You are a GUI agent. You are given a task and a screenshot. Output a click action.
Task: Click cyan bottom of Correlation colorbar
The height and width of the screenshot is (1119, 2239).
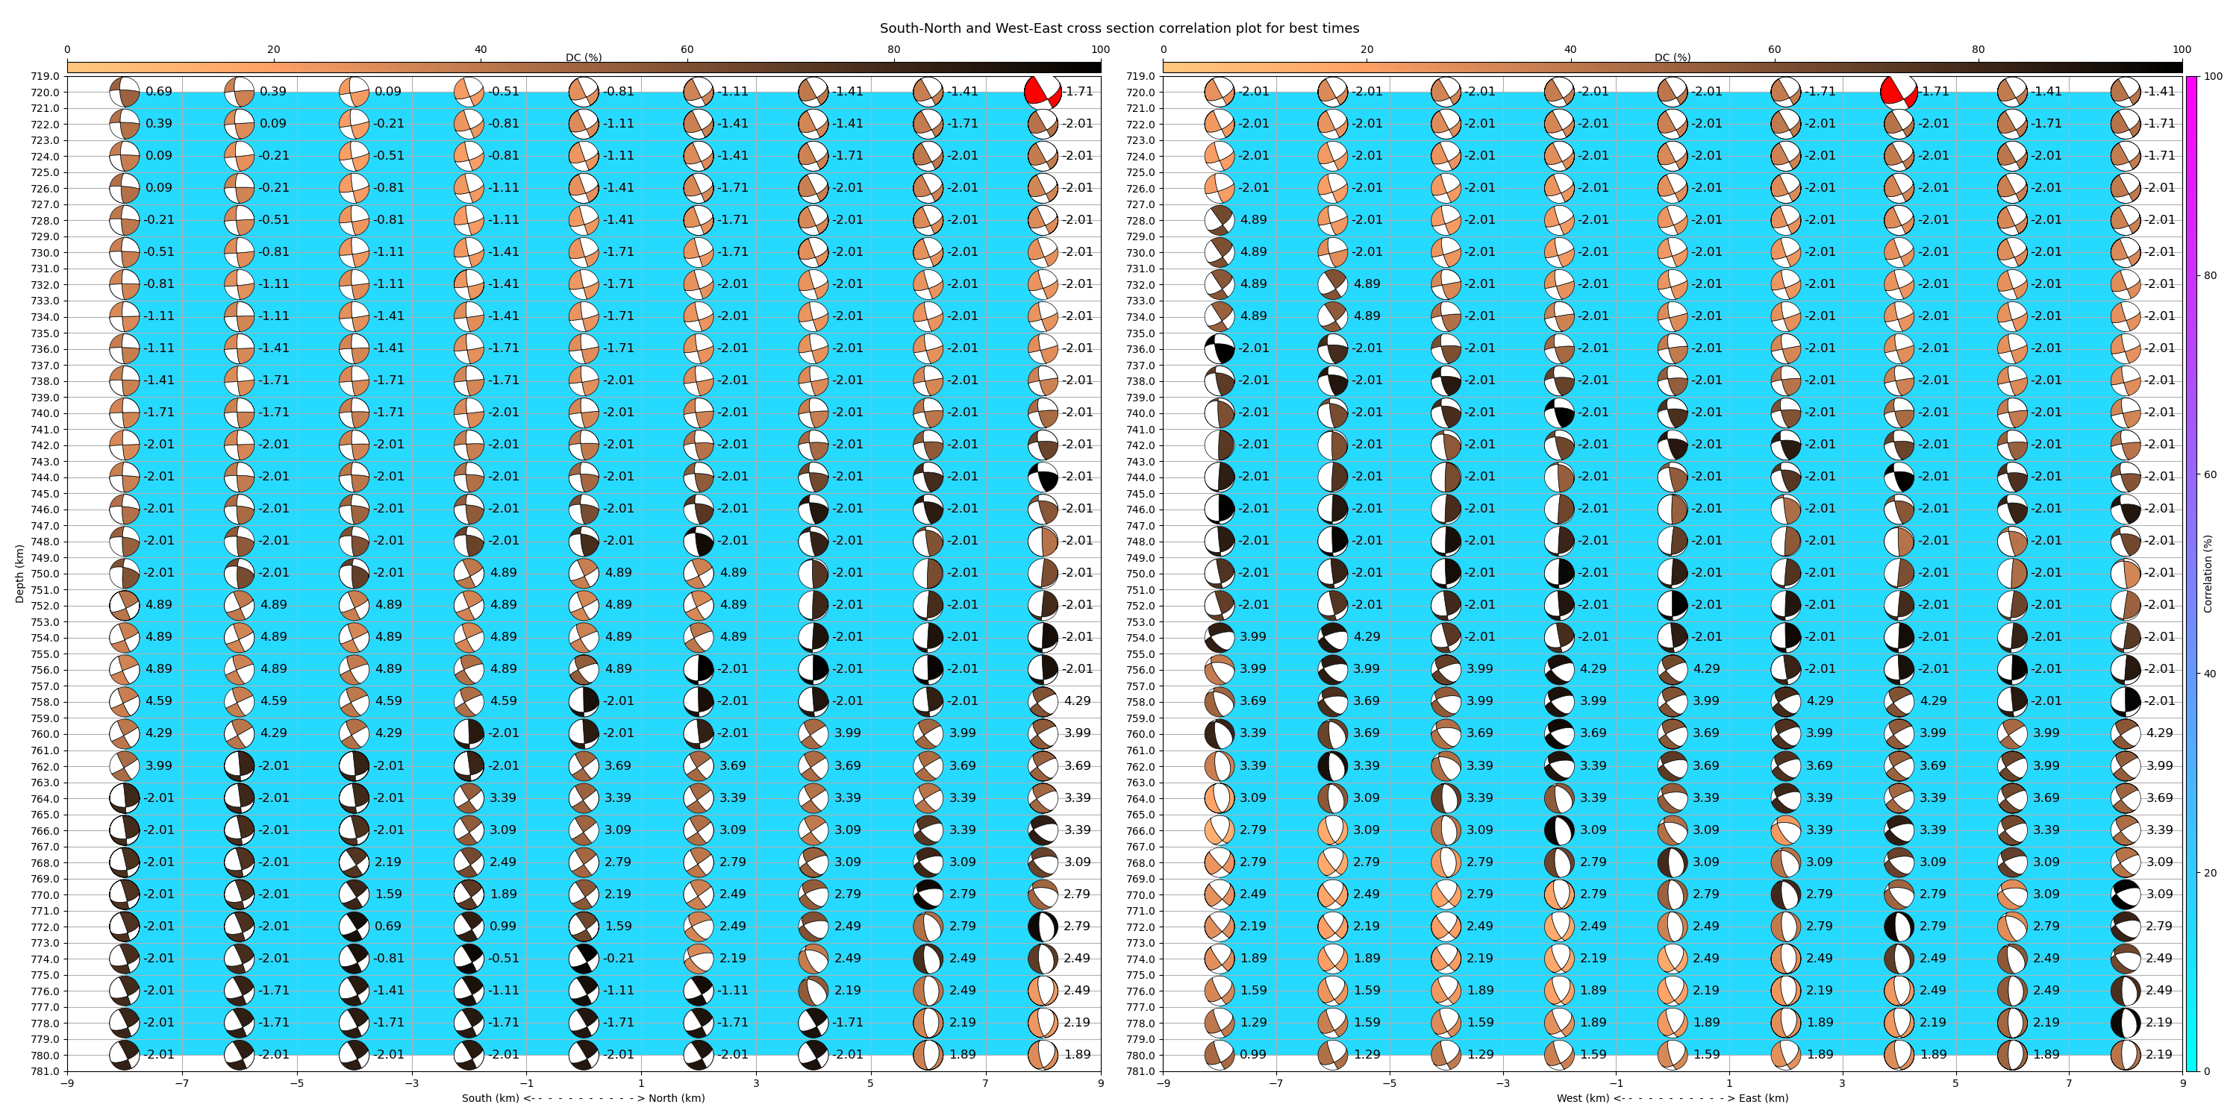pos(2191,1065)
